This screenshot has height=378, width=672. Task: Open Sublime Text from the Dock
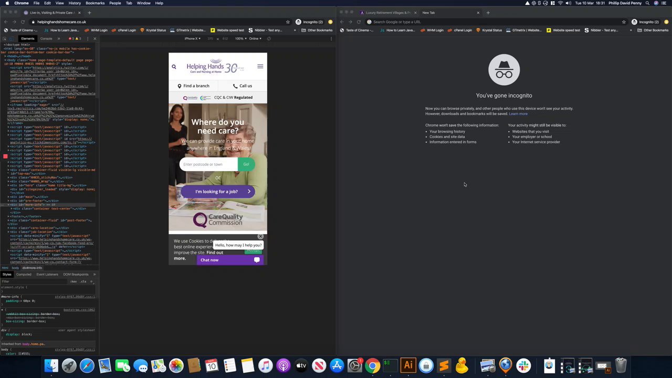click(x=444, y=365)
